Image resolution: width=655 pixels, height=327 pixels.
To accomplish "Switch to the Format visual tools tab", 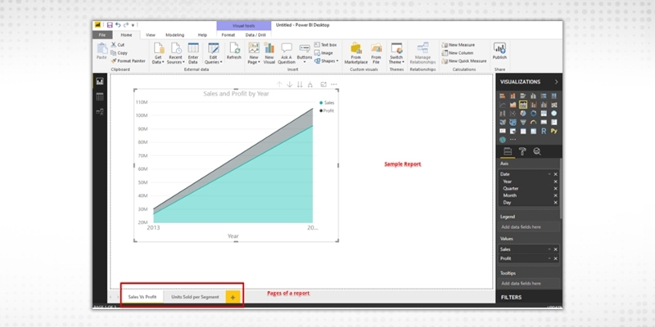I will 228,35.
